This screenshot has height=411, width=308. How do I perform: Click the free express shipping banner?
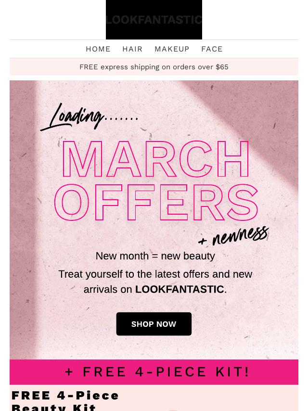(154, 67)
